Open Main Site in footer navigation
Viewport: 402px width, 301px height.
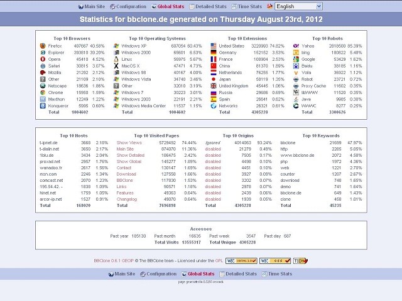pos(122,274)
